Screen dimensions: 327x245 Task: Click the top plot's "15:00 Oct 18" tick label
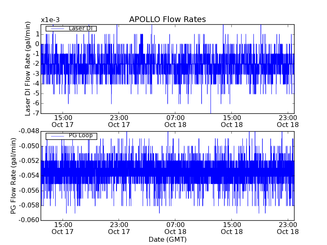[232, 121]
